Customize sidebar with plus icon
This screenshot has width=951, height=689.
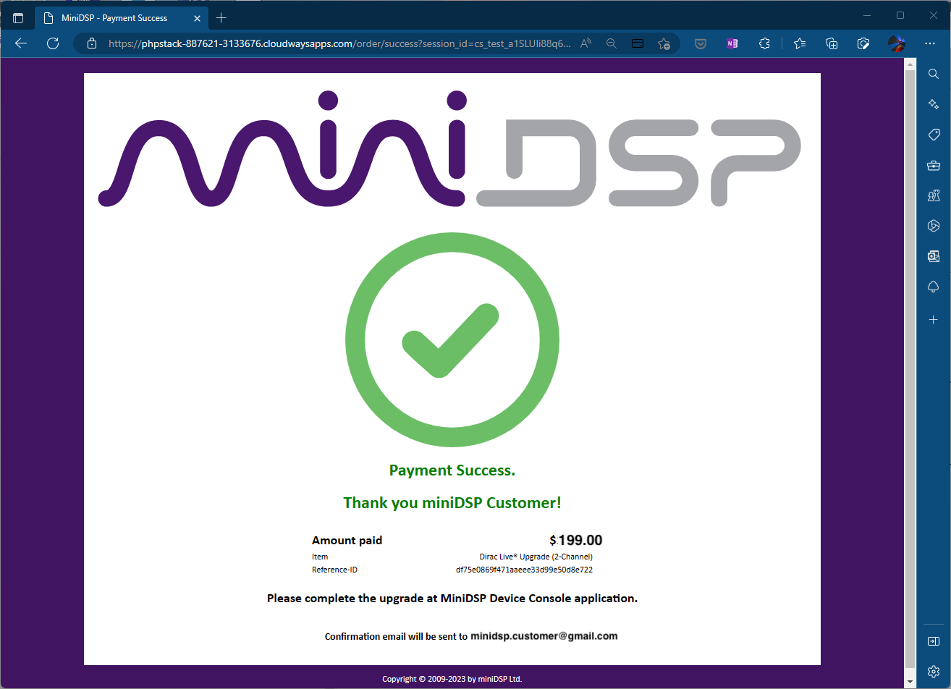point(934,319)
